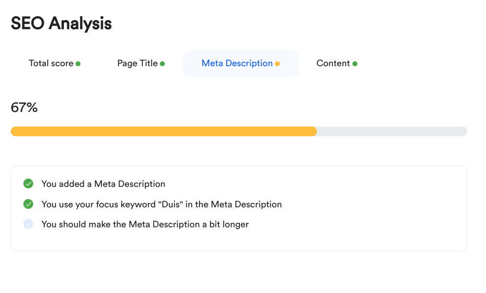
Task: Go to the Content tab
Action: (x=333, y=63)
